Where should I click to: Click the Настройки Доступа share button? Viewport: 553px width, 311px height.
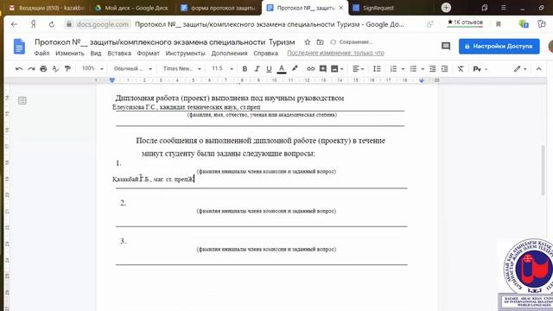499,46
